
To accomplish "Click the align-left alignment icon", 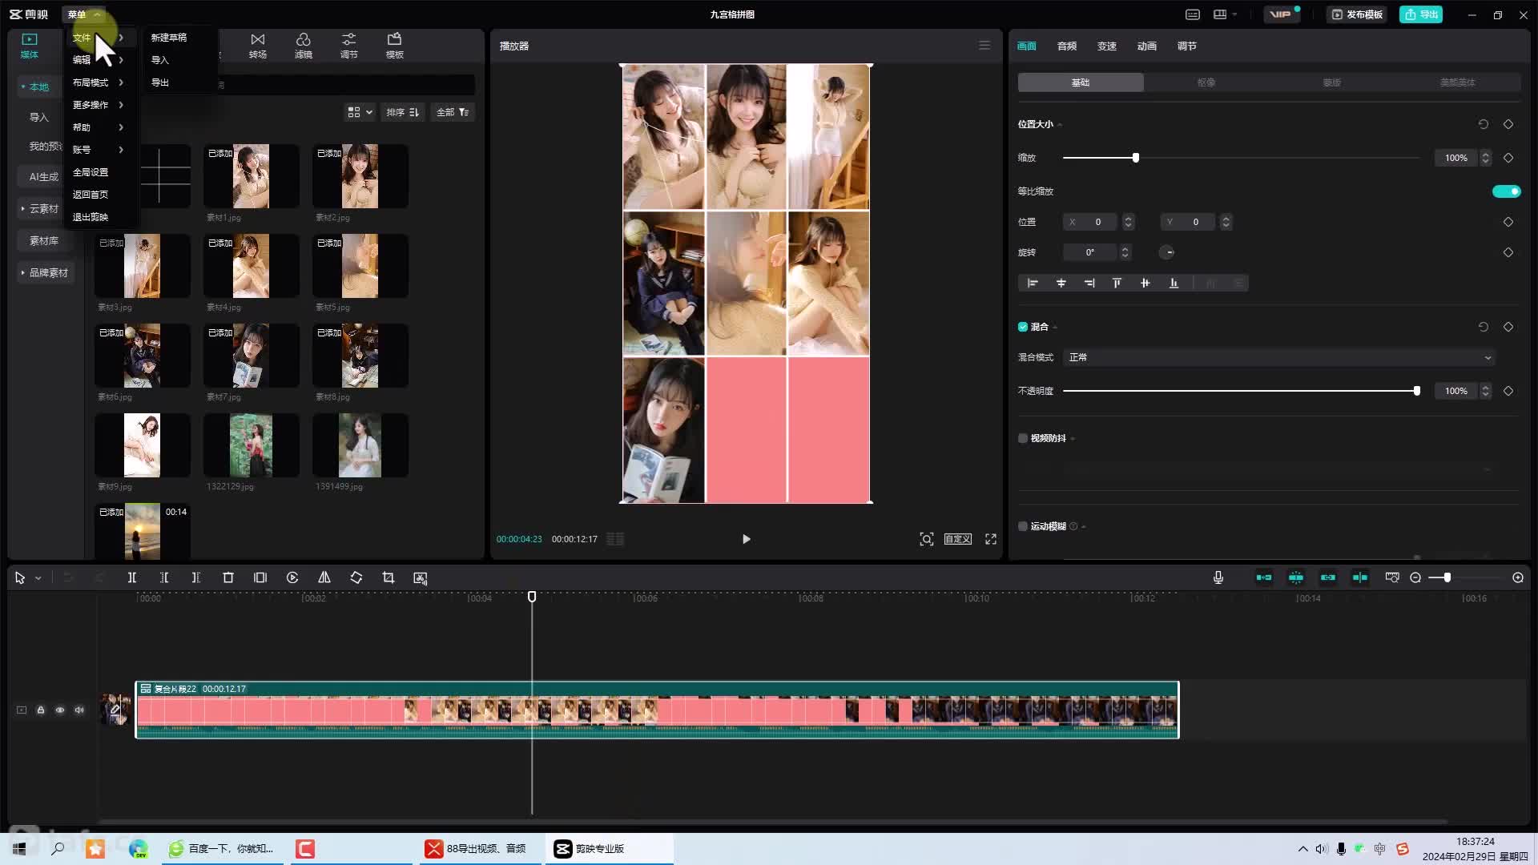I will point(1033,283).
